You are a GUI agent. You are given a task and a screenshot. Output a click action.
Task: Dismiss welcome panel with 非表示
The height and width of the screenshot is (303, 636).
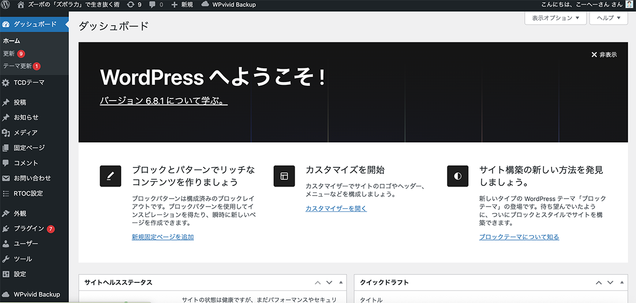604,55
